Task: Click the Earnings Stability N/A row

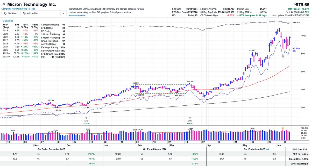Action: pos(53,48)
